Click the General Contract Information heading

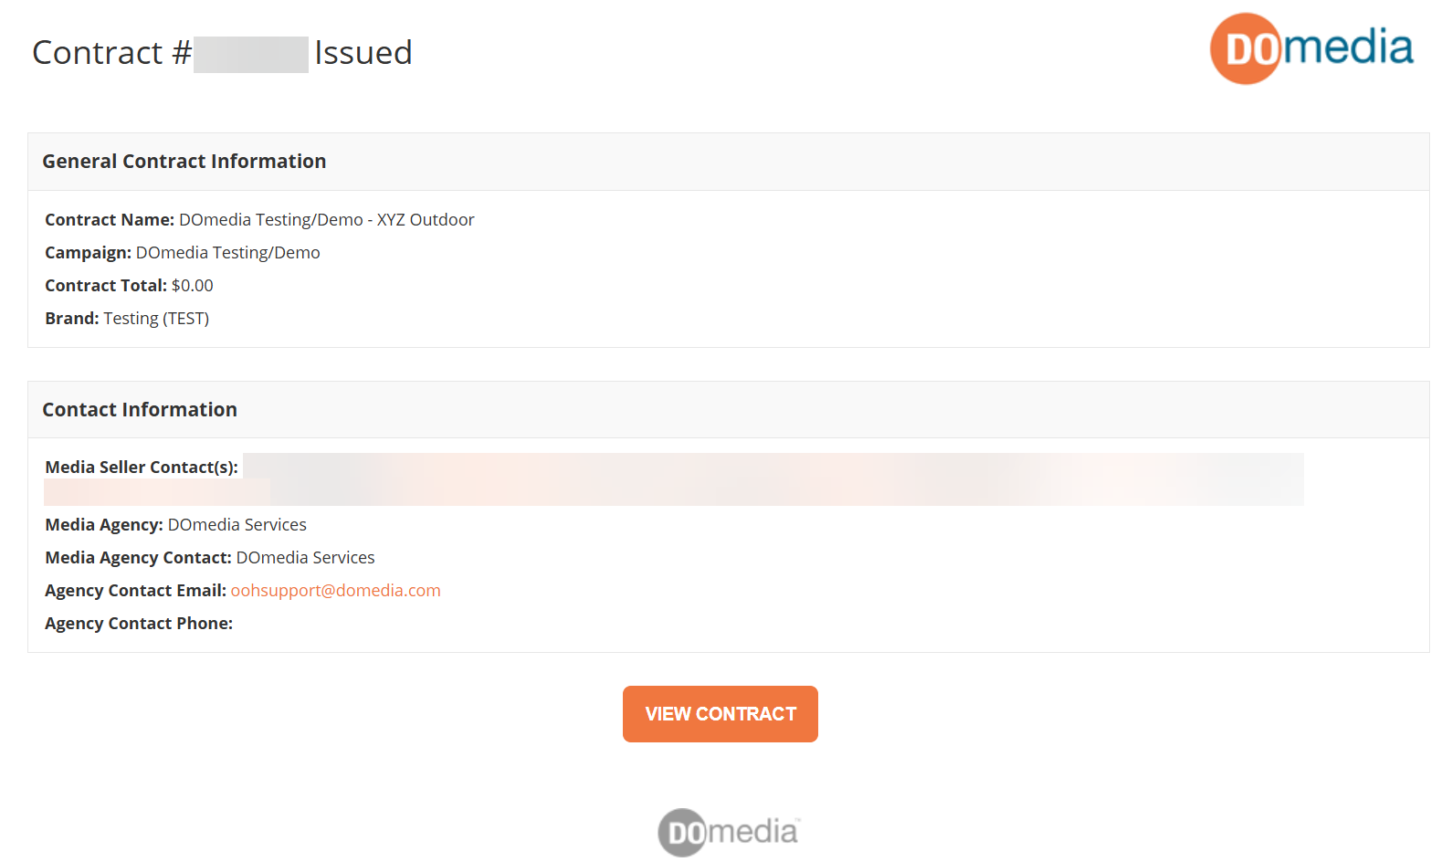coord(184,162)
